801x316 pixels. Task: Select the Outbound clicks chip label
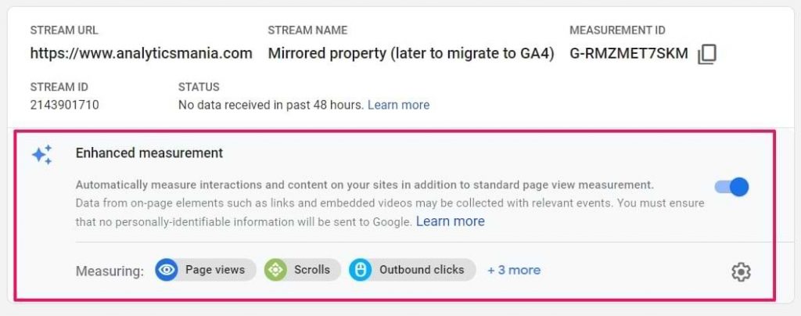click(x=422, y=270)
